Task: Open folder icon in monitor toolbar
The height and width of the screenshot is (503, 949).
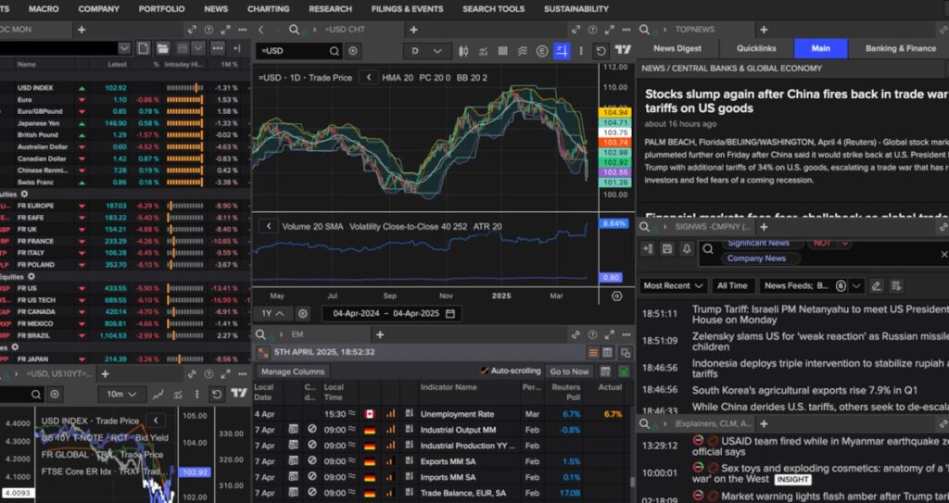Action: point(162,48)
